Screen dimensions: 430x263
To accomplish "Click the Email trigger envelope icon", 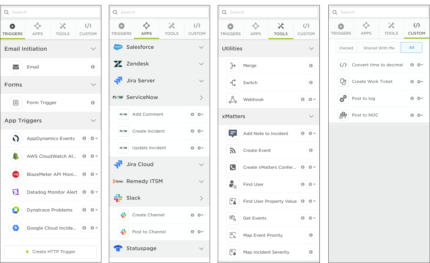I will [x=16, y=67].
